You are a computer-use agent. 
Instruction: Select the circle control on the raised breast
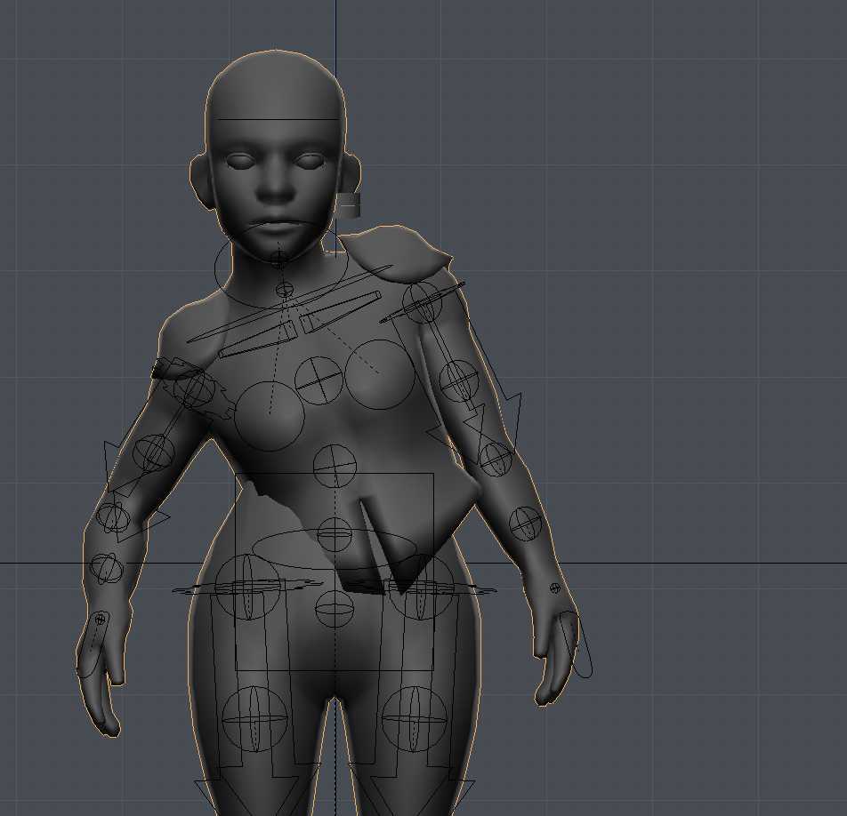coord(380,374)
